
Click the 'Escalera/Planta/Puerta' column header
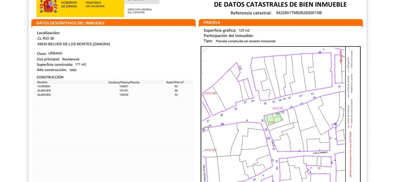124,82
